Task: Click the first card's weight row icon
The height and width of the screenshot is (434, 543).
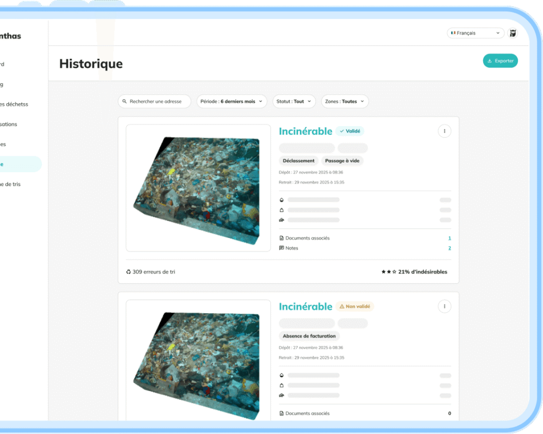Action: click(282, 210)
